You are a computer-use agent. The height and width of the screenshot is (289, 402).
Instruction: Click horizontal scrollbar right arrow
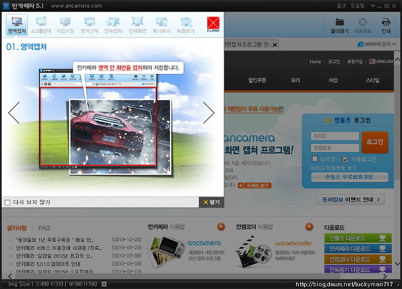click(x=384, y=277)
